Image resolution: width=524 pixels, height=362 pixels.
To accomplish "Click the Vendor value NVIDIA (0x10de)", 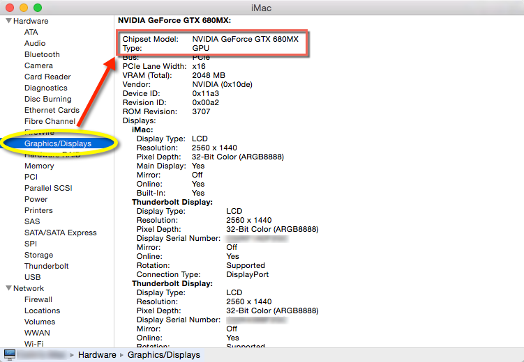I will click(x=223, y=84).
